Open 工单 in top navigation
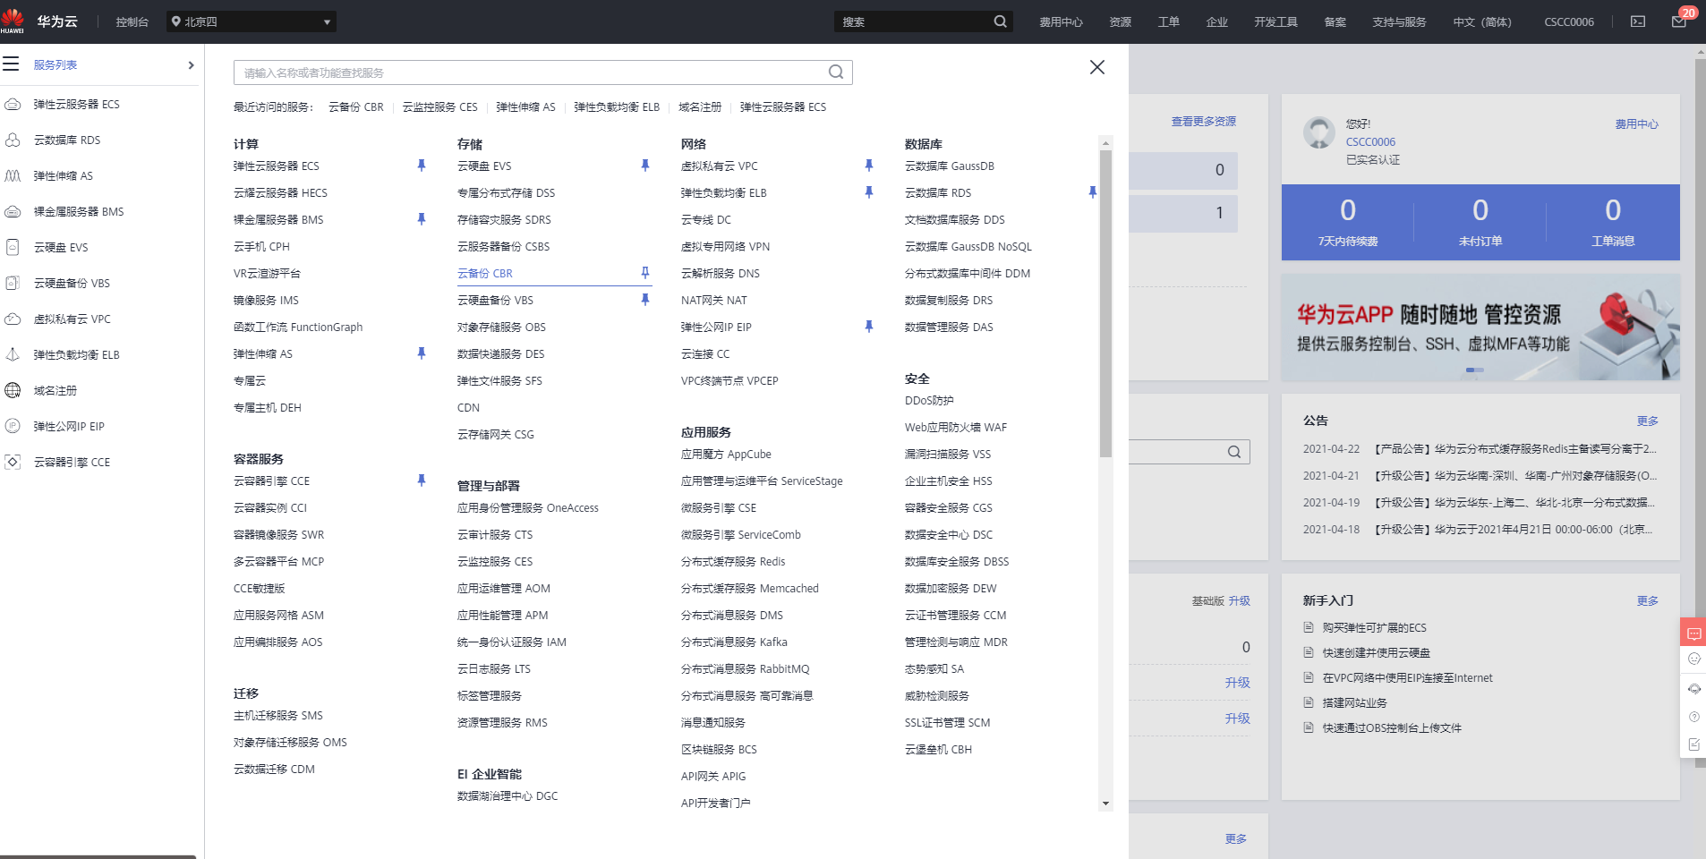This screenshot has height=859, width=1706. click(x=1169, y=21)
